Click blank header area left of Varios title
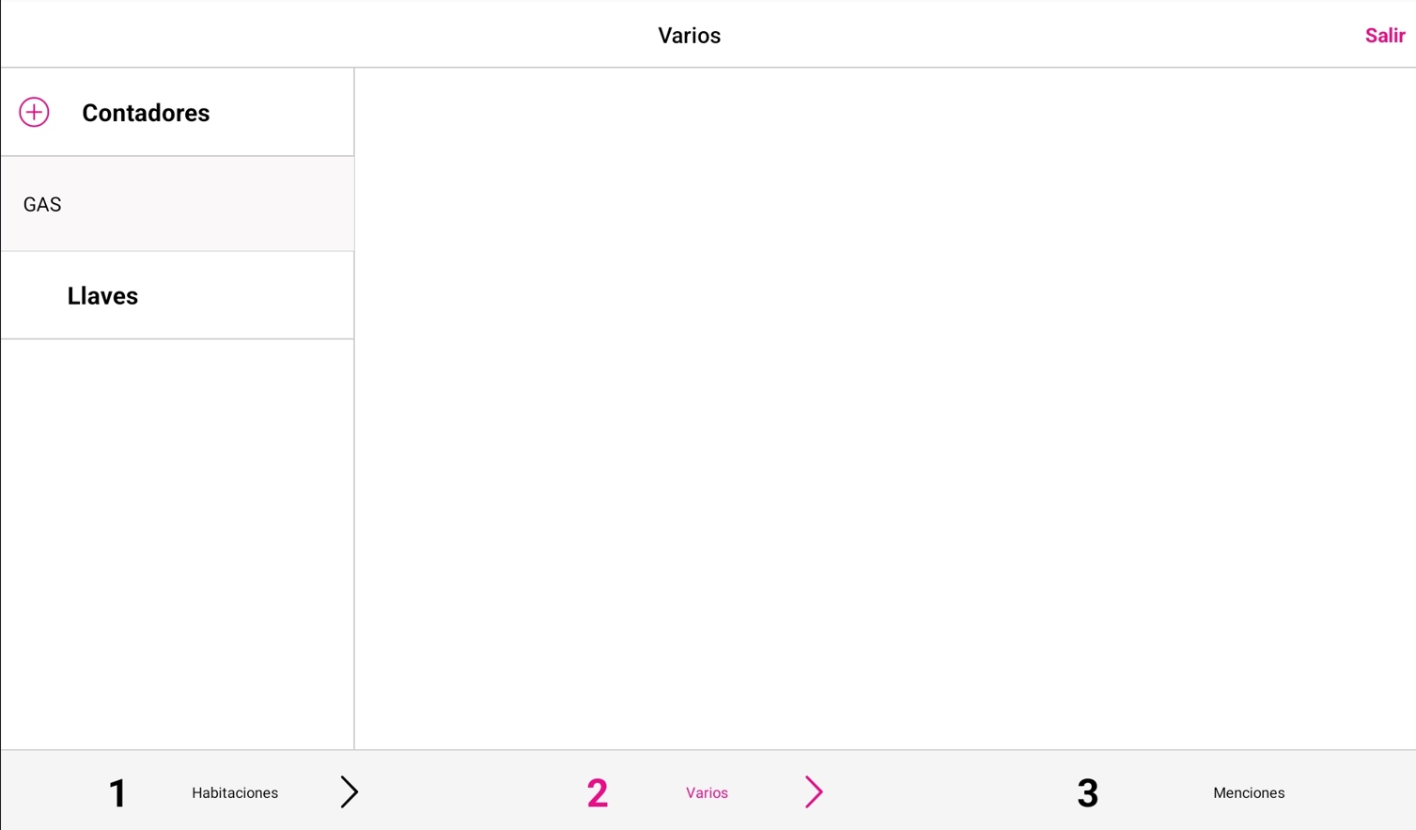 [329, 35]
